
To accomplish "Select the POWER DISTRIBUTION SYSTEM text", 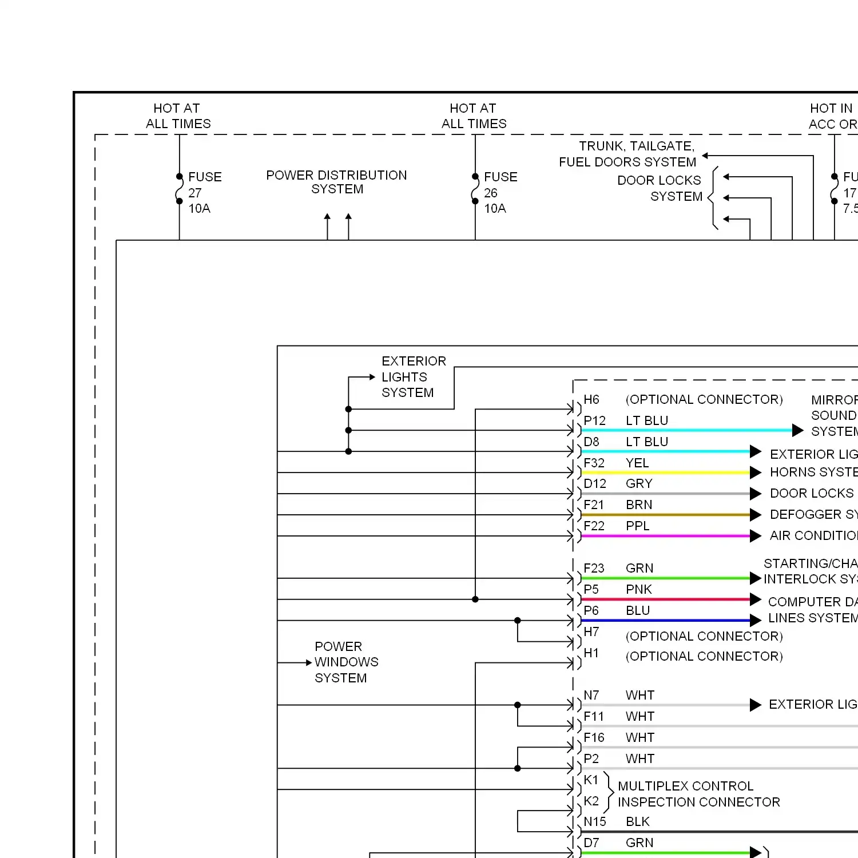I will (336, 182).
